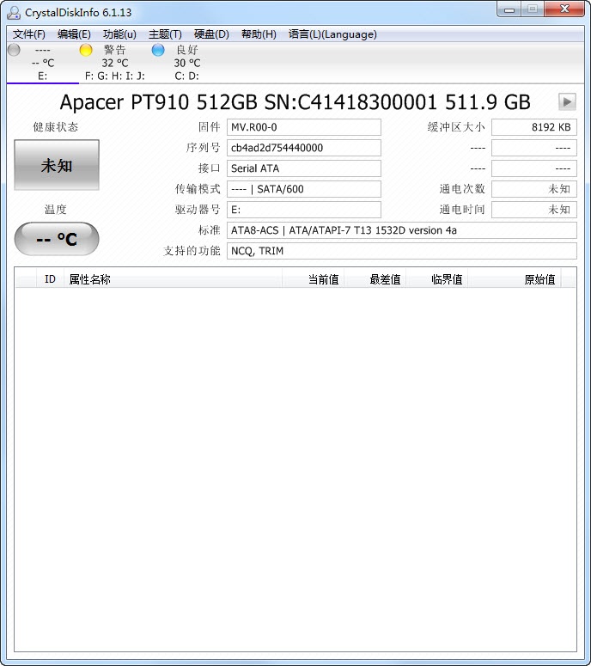This screenshot has width=591, height=666.
Task: Click the F: G: H: I: J: drive letters
Action: 114,76
